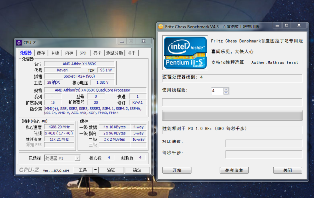
Task: Click the benchmark progress bar
Action: (x=232, y=115)
